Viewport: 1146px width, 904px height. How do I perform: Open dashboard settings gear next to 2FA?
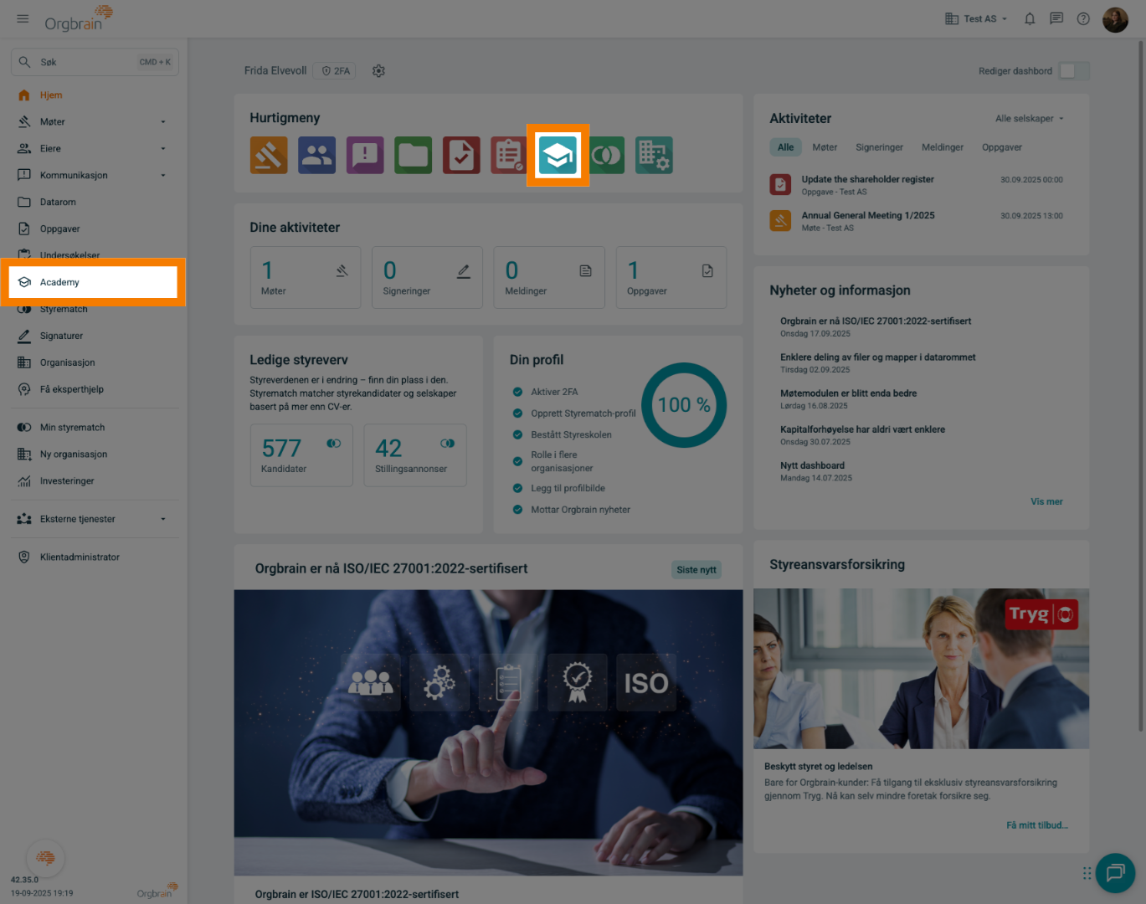pos(378,71)
